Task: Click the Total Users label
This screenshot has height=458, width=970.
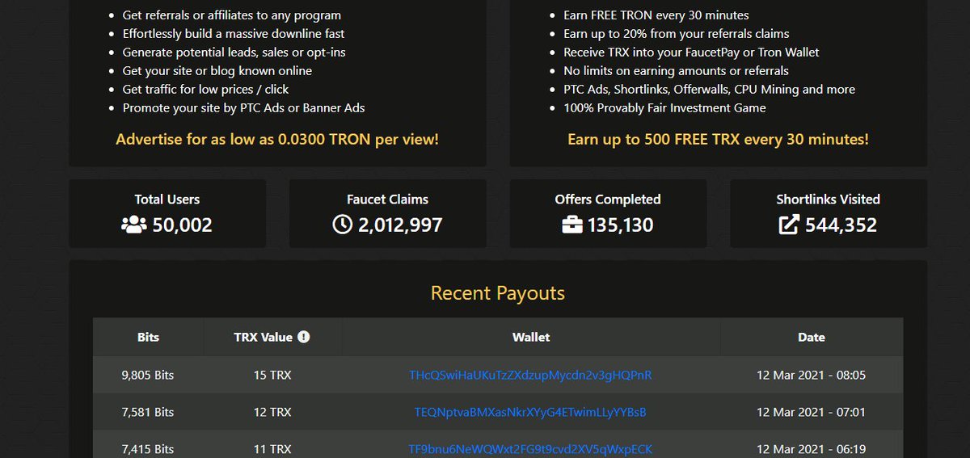Action: tap(167, 200)
